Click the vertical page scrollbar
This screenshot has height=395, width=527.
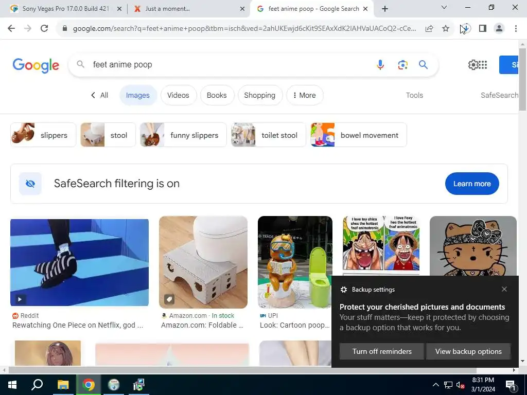(x=523, y=80)
